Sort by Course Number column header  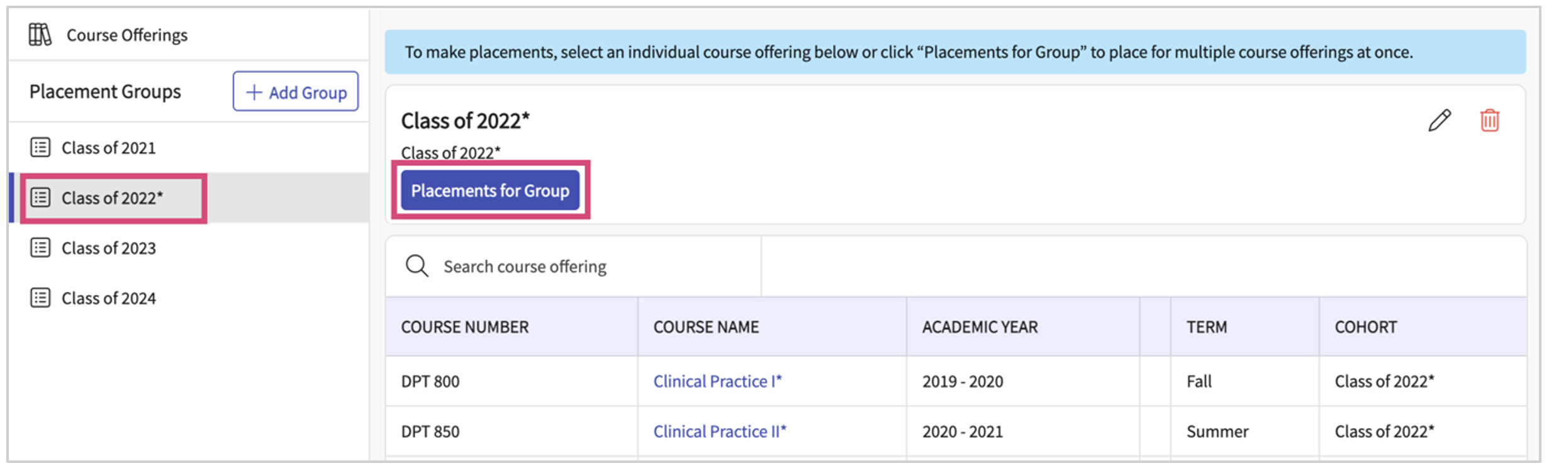click(x=465, y=327)
